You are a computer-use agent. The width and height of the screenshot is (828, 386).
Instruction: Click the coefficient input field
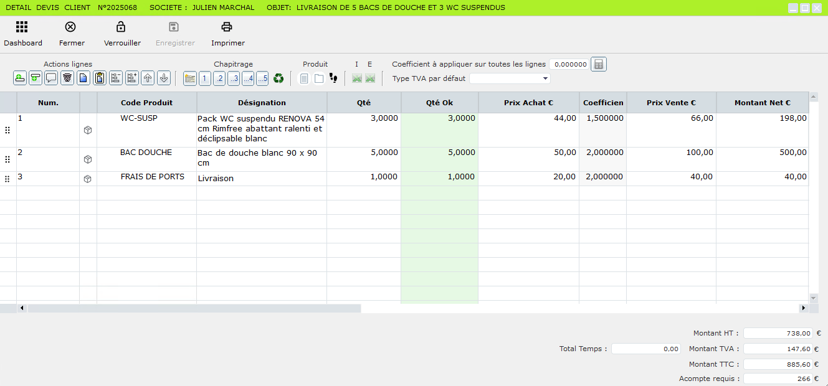(569, 64)
